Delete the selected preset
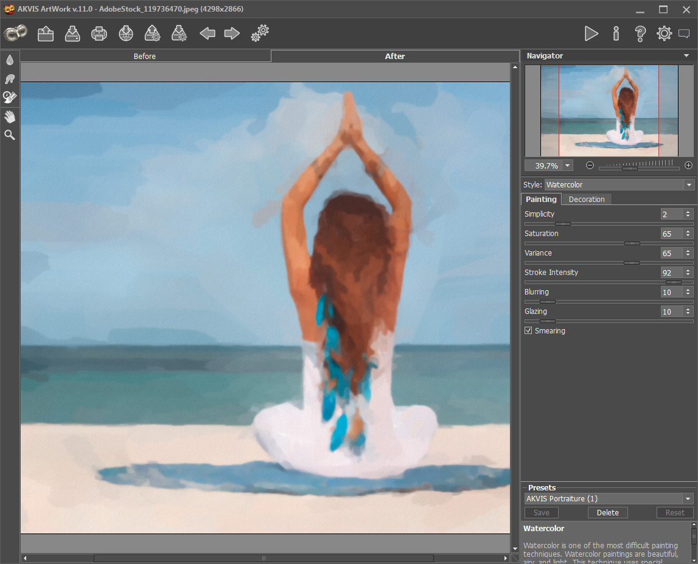The height and width of the screenshot is (564, 698). pos(607,512)
